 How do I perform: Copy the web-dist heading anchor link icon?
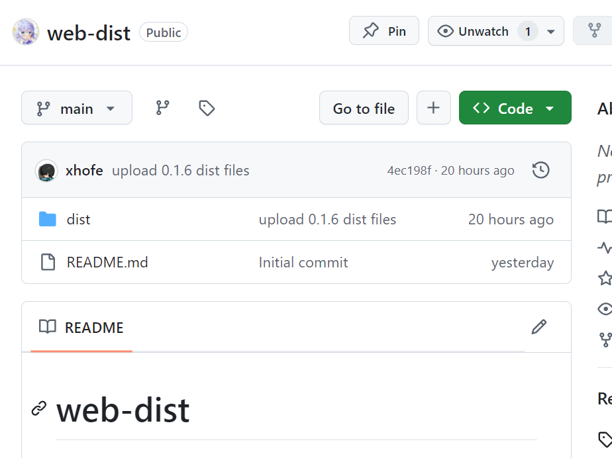coord(39,409)
